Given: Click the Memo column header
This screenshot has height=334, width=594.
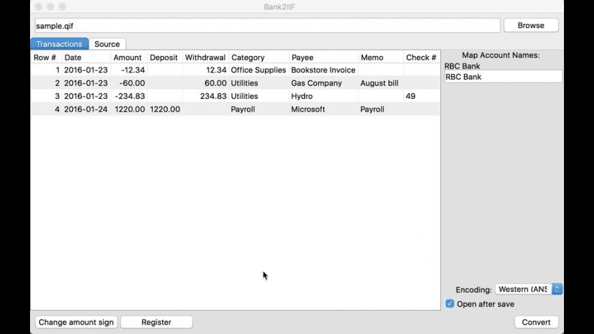Looking at the screenshot, I should pos(380,57).
